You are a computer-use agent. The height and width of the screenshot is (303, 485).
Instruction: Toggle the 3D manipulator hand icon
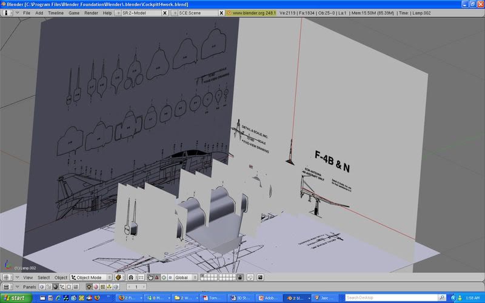[150, 278]
